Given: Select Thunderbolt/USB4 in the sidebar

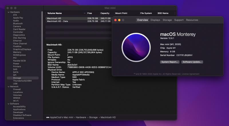Looking at the screenshot, I should [22, 81].
